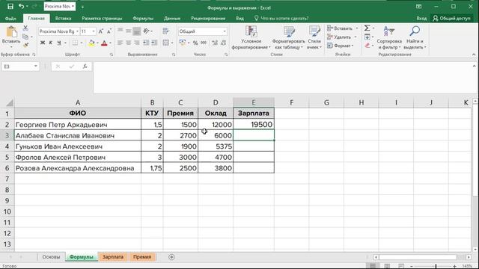
Task: Open the font name Proxima Nova Rg dropdown
Action: pos(77,31)
